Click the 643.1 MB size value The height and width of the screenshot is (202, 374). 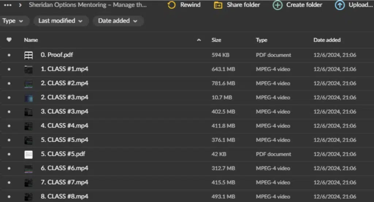[223, 69]
